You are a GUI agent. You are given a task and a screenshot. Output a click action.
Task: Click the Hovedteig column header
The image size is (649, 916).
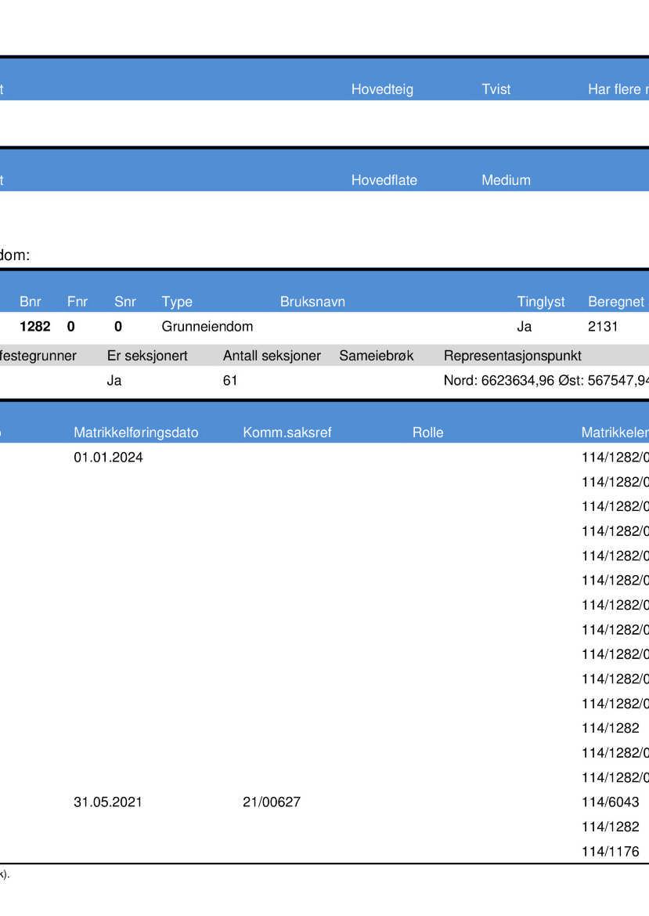(x=382, y=89)
